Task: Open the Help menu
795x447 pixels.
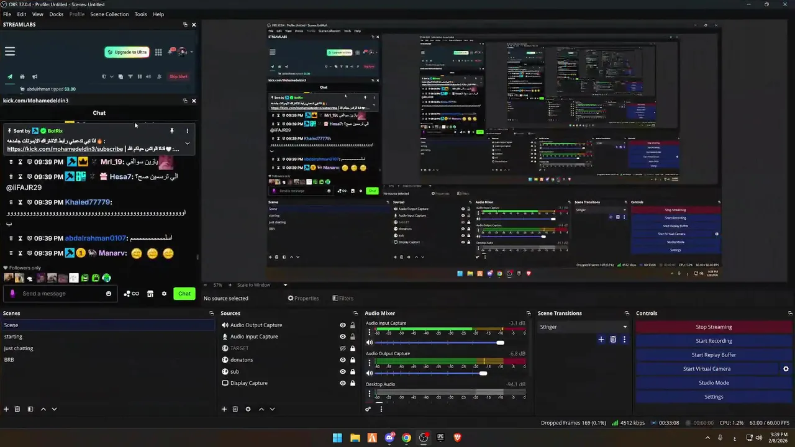Action: tap(158, 14)
